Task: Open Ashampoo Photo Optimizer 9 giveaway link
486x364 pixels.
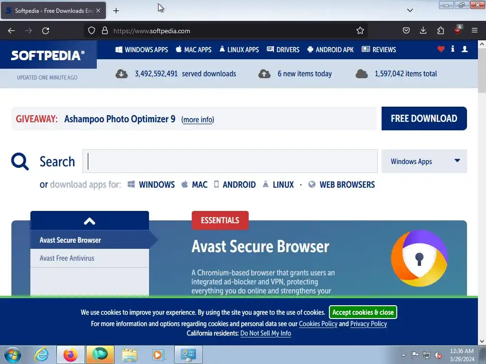Action: (120, 119)
